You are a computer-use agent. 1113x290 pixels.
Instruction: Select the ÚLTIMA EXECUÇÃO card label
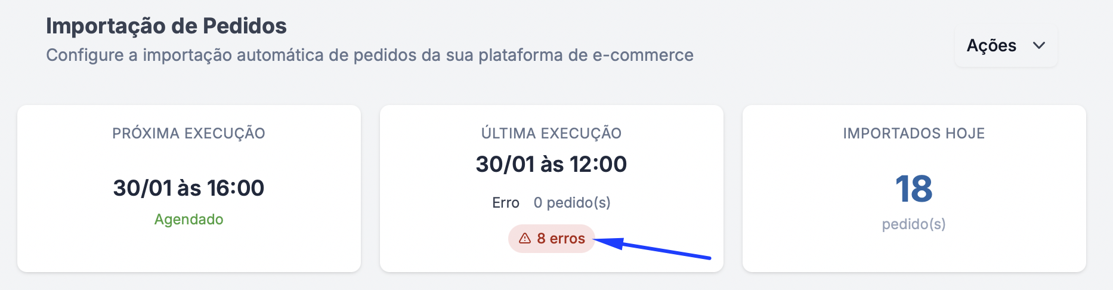pos(551,133)
